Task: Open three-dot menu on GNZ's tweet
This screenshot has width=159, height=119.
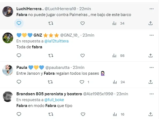Action: click(x=151, y=35)
